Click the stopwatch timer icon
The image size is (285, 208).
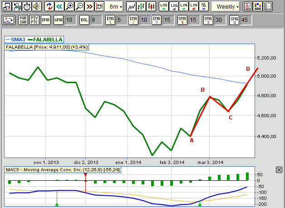click(27, 6)
